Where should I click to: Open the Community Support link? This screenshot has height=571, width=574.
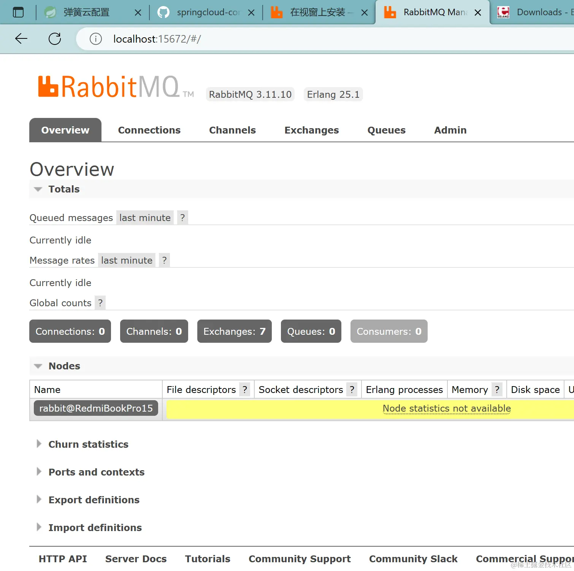coord(300,559)
